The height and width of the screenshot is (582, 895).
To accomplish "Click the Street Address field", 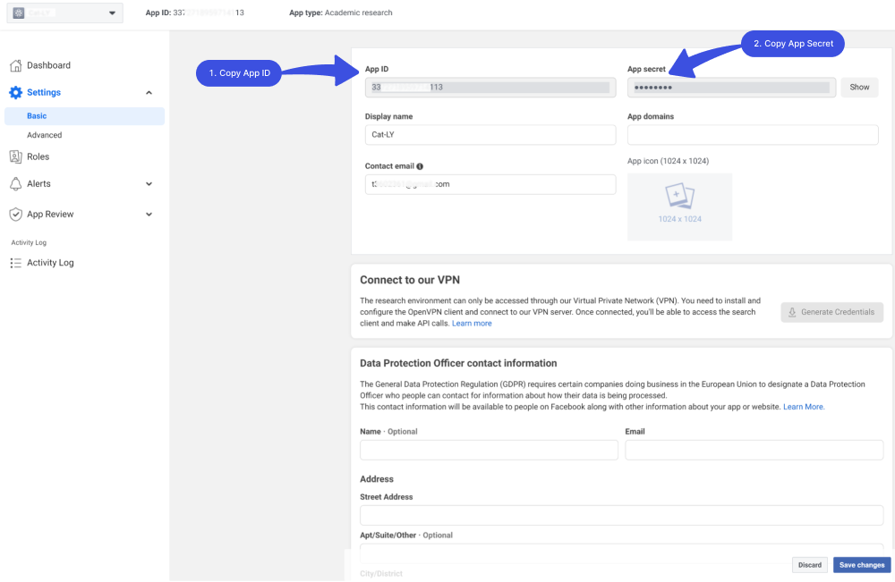I will (x=622, y=515).
